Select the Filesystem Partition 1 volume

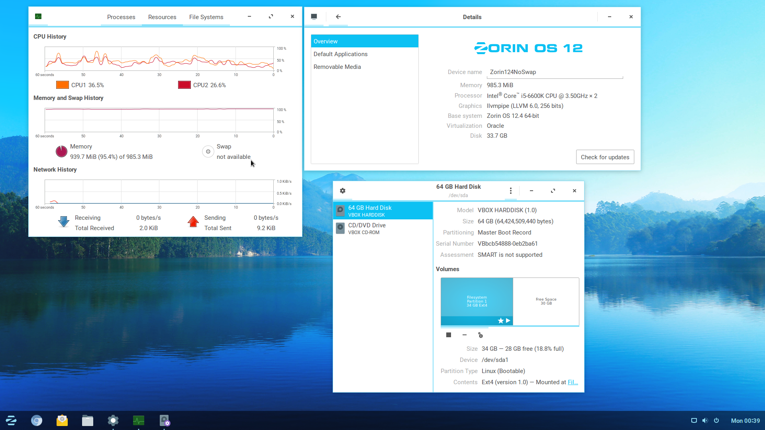pyautogui.click(x=477, y=301)
